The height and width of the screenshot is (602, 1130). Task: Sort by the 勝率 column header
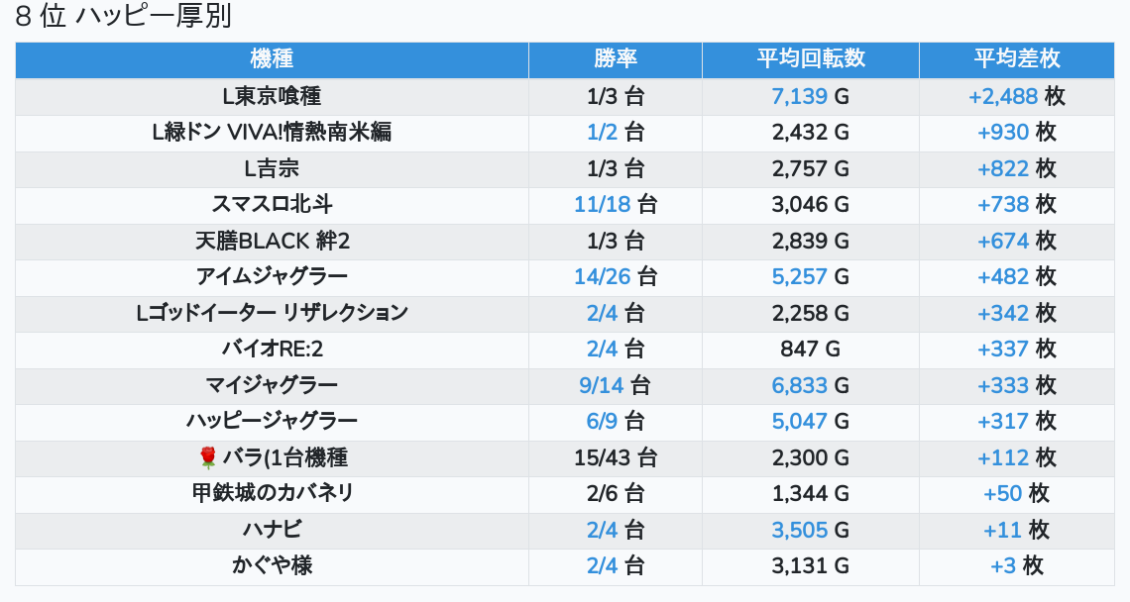616,59
